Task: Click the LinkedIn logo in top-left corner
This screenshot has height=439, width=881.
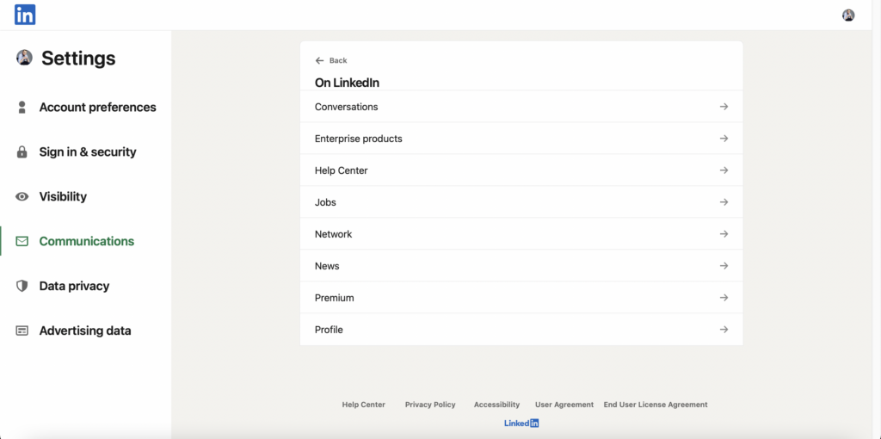Action: (x=25, y=15)
